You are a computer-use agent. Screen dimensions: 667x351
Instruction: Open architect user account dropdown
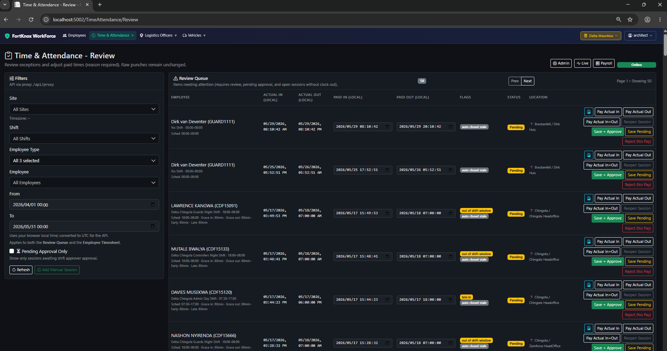[x=640, y=36]
